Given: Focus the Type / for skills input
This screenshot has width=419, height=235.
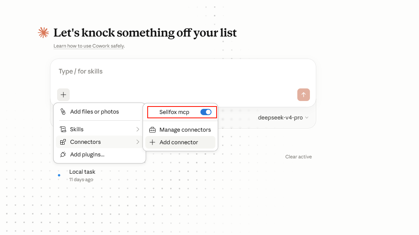Looking at the screenshot, I should pyautogui.click(x=183, y=72).
